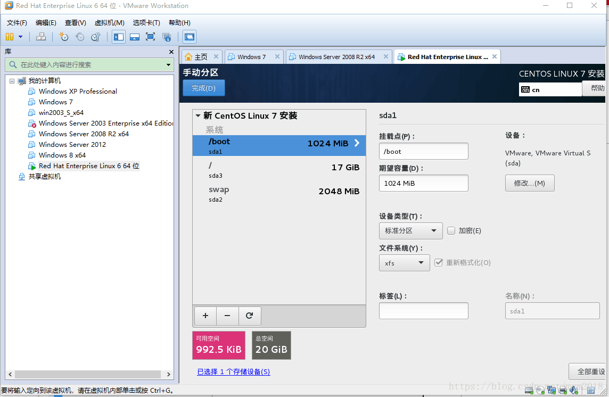Open the 帮助(H) menu

coord(179,22)
